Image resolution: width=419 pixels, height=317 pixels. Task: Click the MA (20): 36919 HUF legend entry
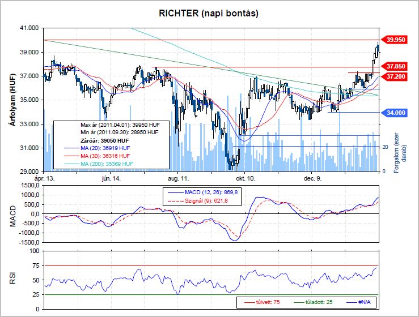[x=97, y=148]
